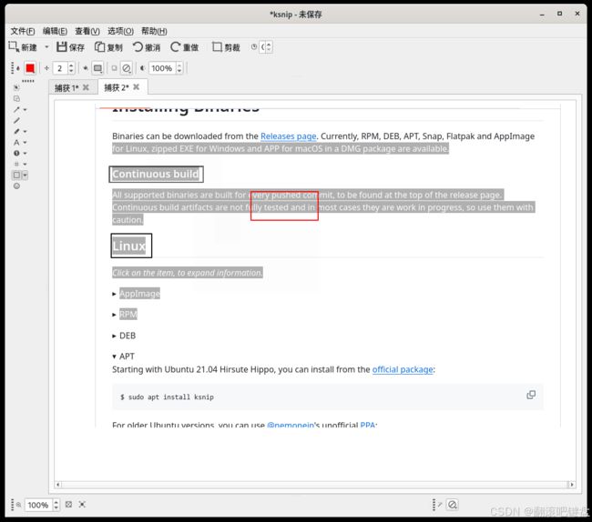Select the Rectangle tool
Screen dimensions: 592x522
click(x=16, y=175)
